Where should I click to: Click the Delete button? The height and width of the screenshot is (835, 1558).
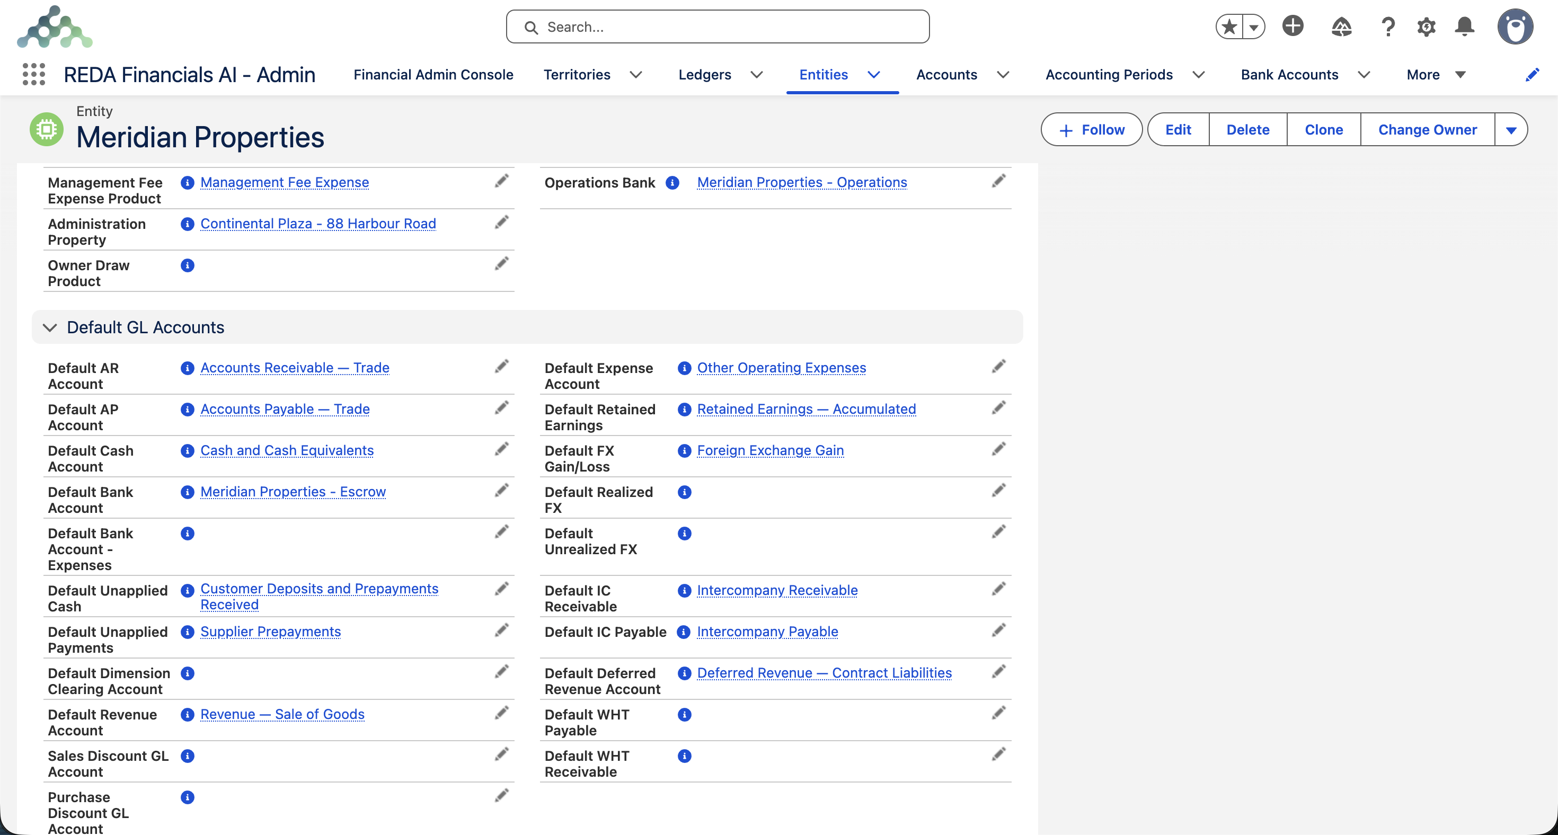1248,129
